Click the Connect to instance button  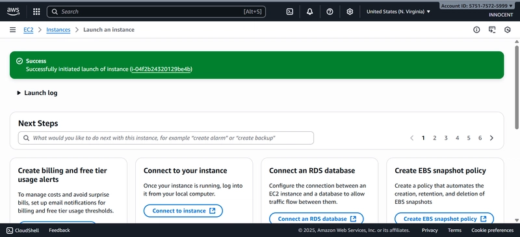pyautogui.click(x=183, y=211)
